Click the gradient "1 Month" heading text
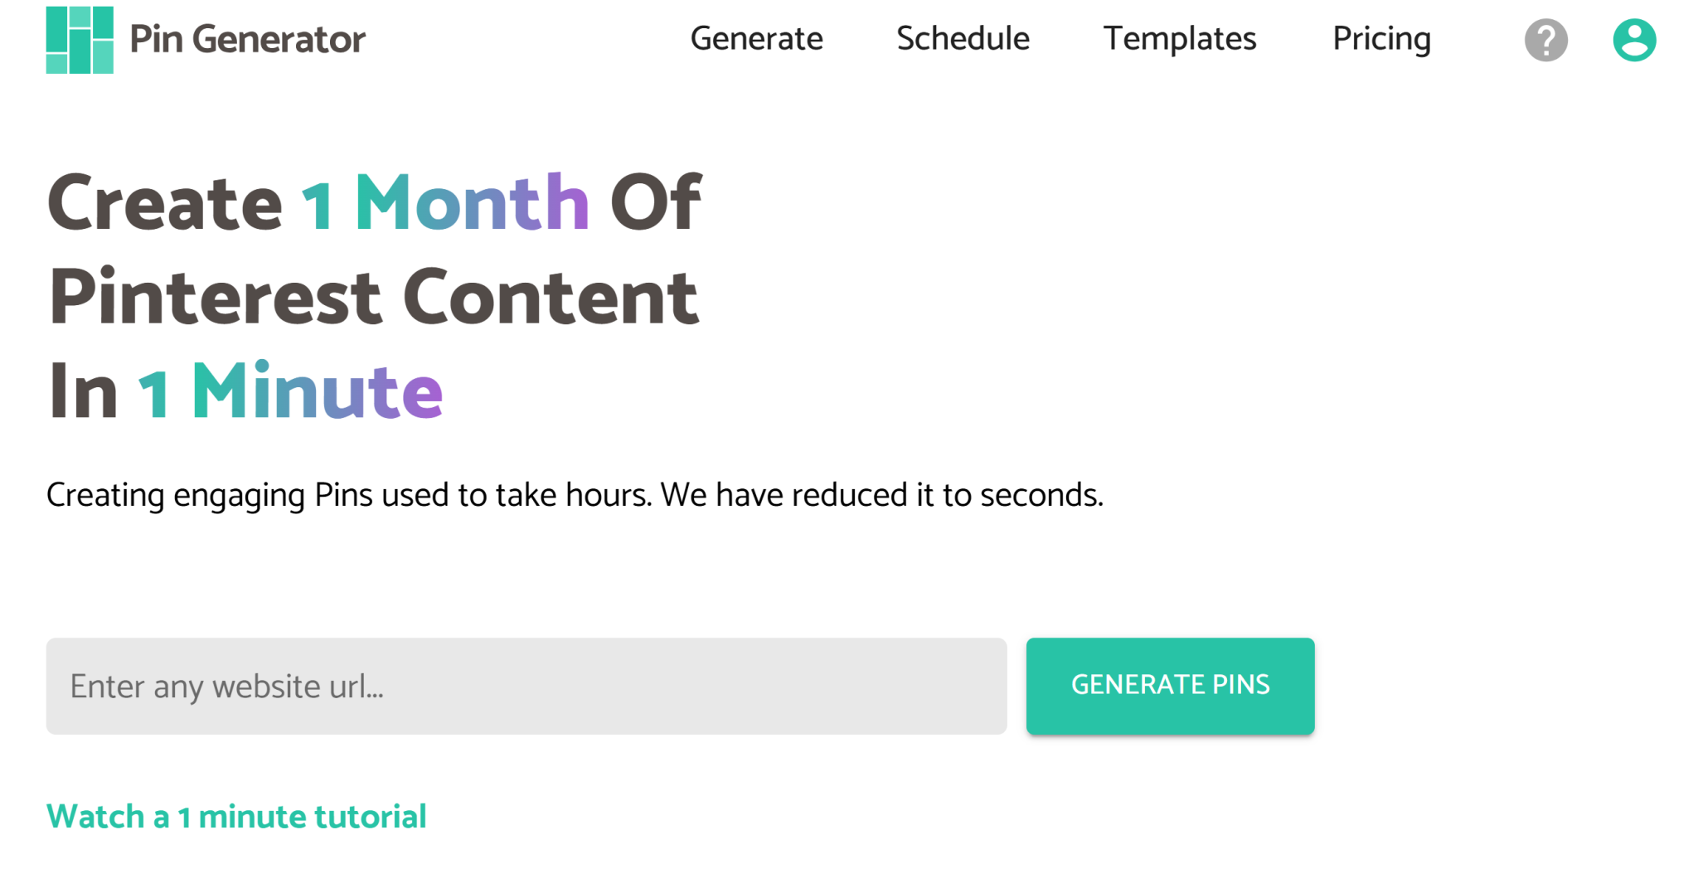1698x893 pixels. [445, 203]
